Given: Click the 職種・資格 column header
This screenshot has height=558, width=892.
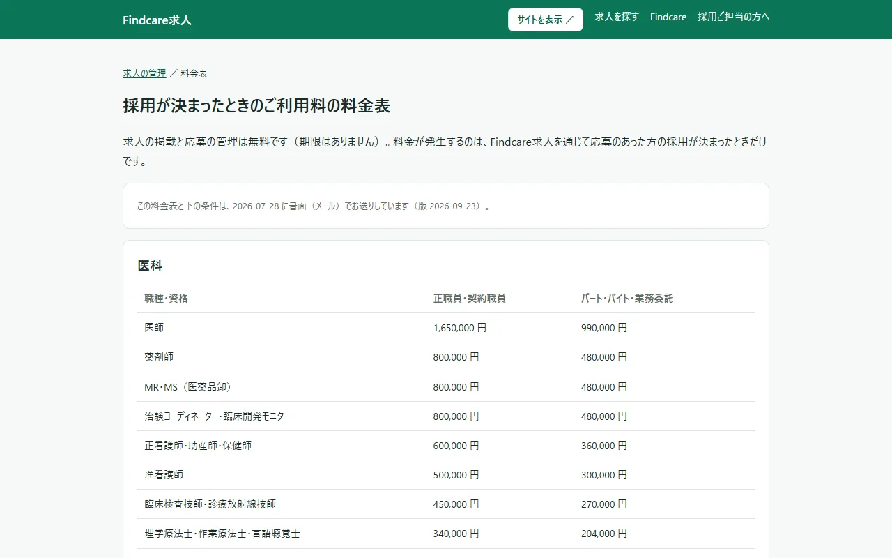Looking at the screenshot, I should pos(167,299).
